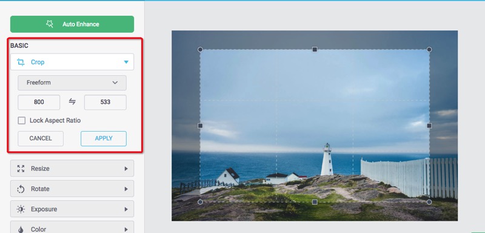This screenshot has width=485, height=233.
Task: Click the Color droplet icon
Action: (x=21, y=229)
